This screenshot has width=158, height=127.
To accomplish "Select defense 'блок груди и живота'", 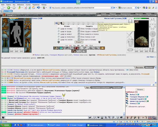I will [x=79, y=31].
